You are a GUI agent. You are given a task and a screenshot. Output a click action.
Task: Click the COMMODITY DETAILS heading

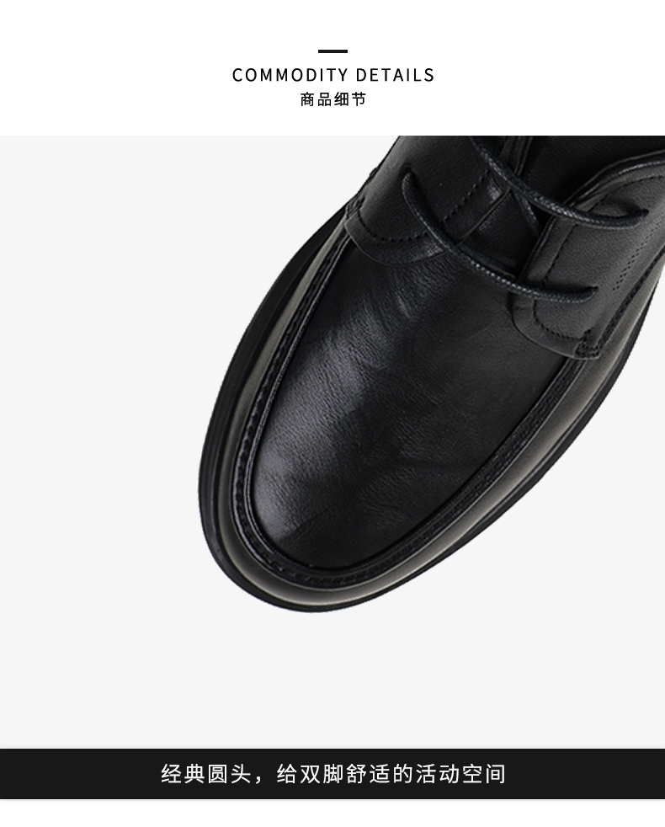click(332, 75)
